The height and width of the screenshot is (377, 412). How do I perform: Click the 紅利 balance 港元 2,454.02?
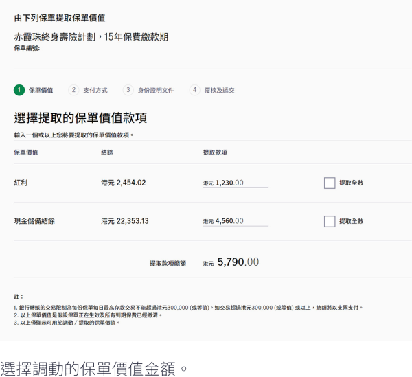point(123,183)
